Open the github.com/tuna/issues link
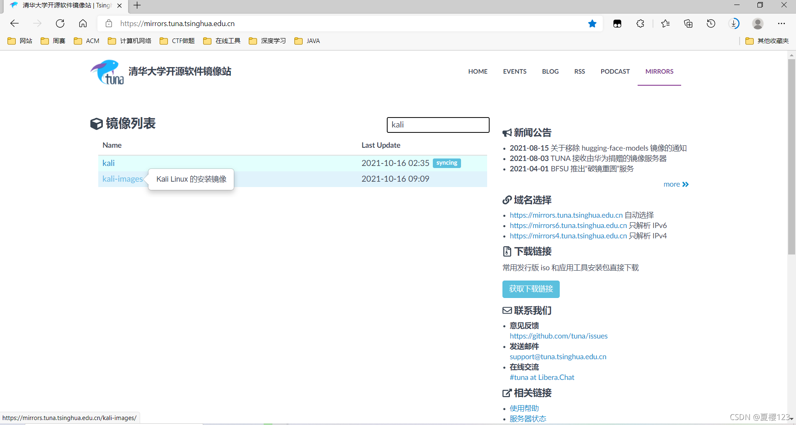 pos(558,336)
